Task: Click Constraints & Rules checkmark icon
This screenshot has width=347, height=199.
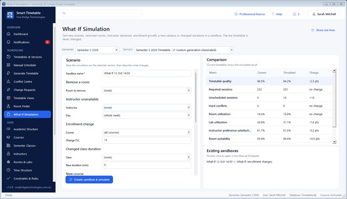Action: 9,178
